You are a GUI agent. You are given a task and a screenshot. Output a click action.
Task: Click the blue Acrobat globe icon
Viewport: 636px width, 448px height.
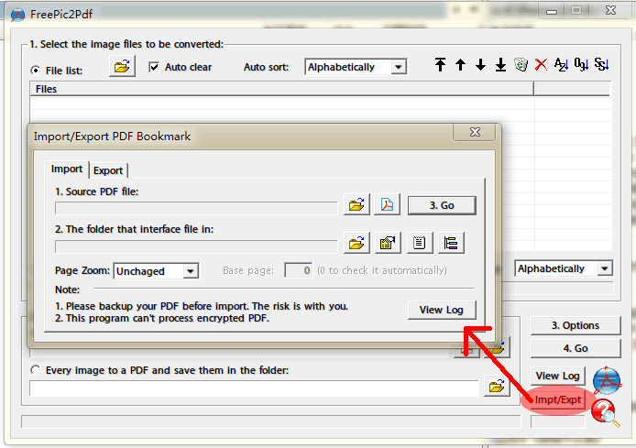point(607,381)
